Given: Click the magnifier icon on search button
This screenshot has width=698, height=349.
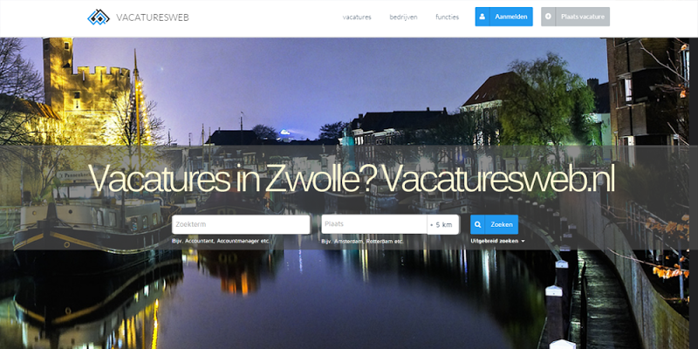Looking at the screenshot, I should coord(477,224).
